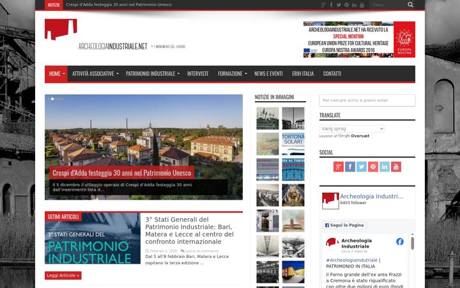Viewport: 460px width, 288px height.
Task: Click #Archeologiaindutriale hashtag link
Action: [x=352, y=260]
